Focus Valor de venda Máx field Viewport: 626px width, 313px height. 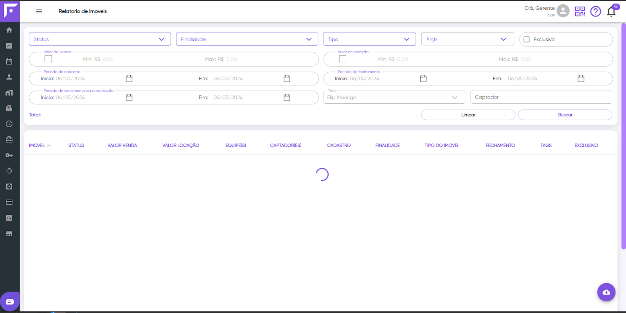coord(232,59)
